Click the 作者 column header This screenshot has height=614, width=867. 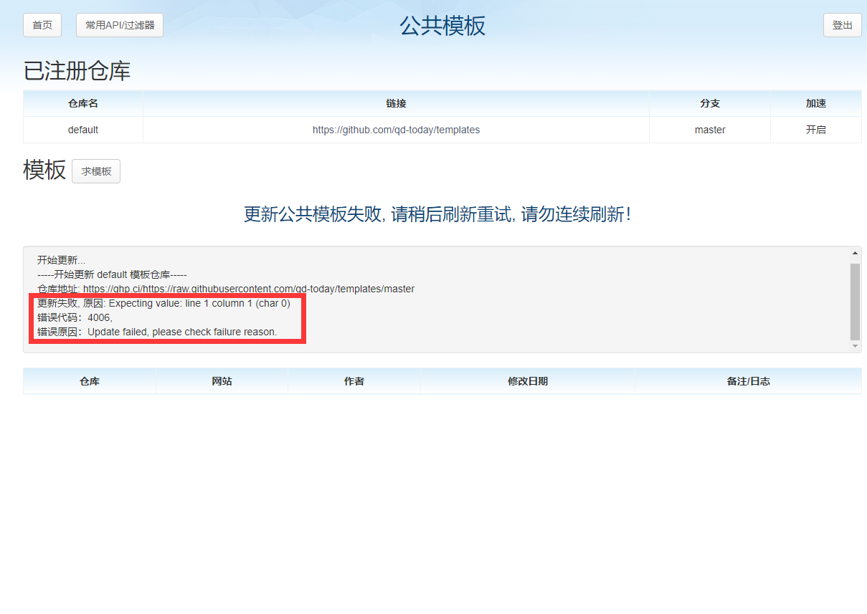[x=354, y=381]
